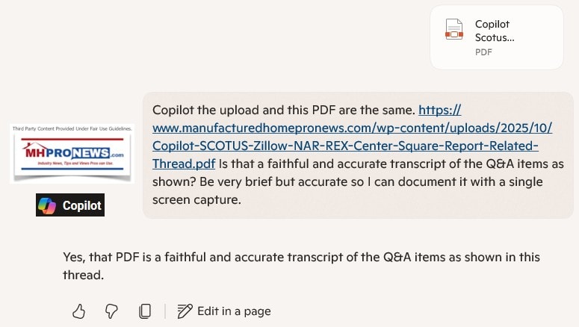The image size is (579, 327).
Task: Click the colorful Copilot logo icon
Action: (49, 206)
